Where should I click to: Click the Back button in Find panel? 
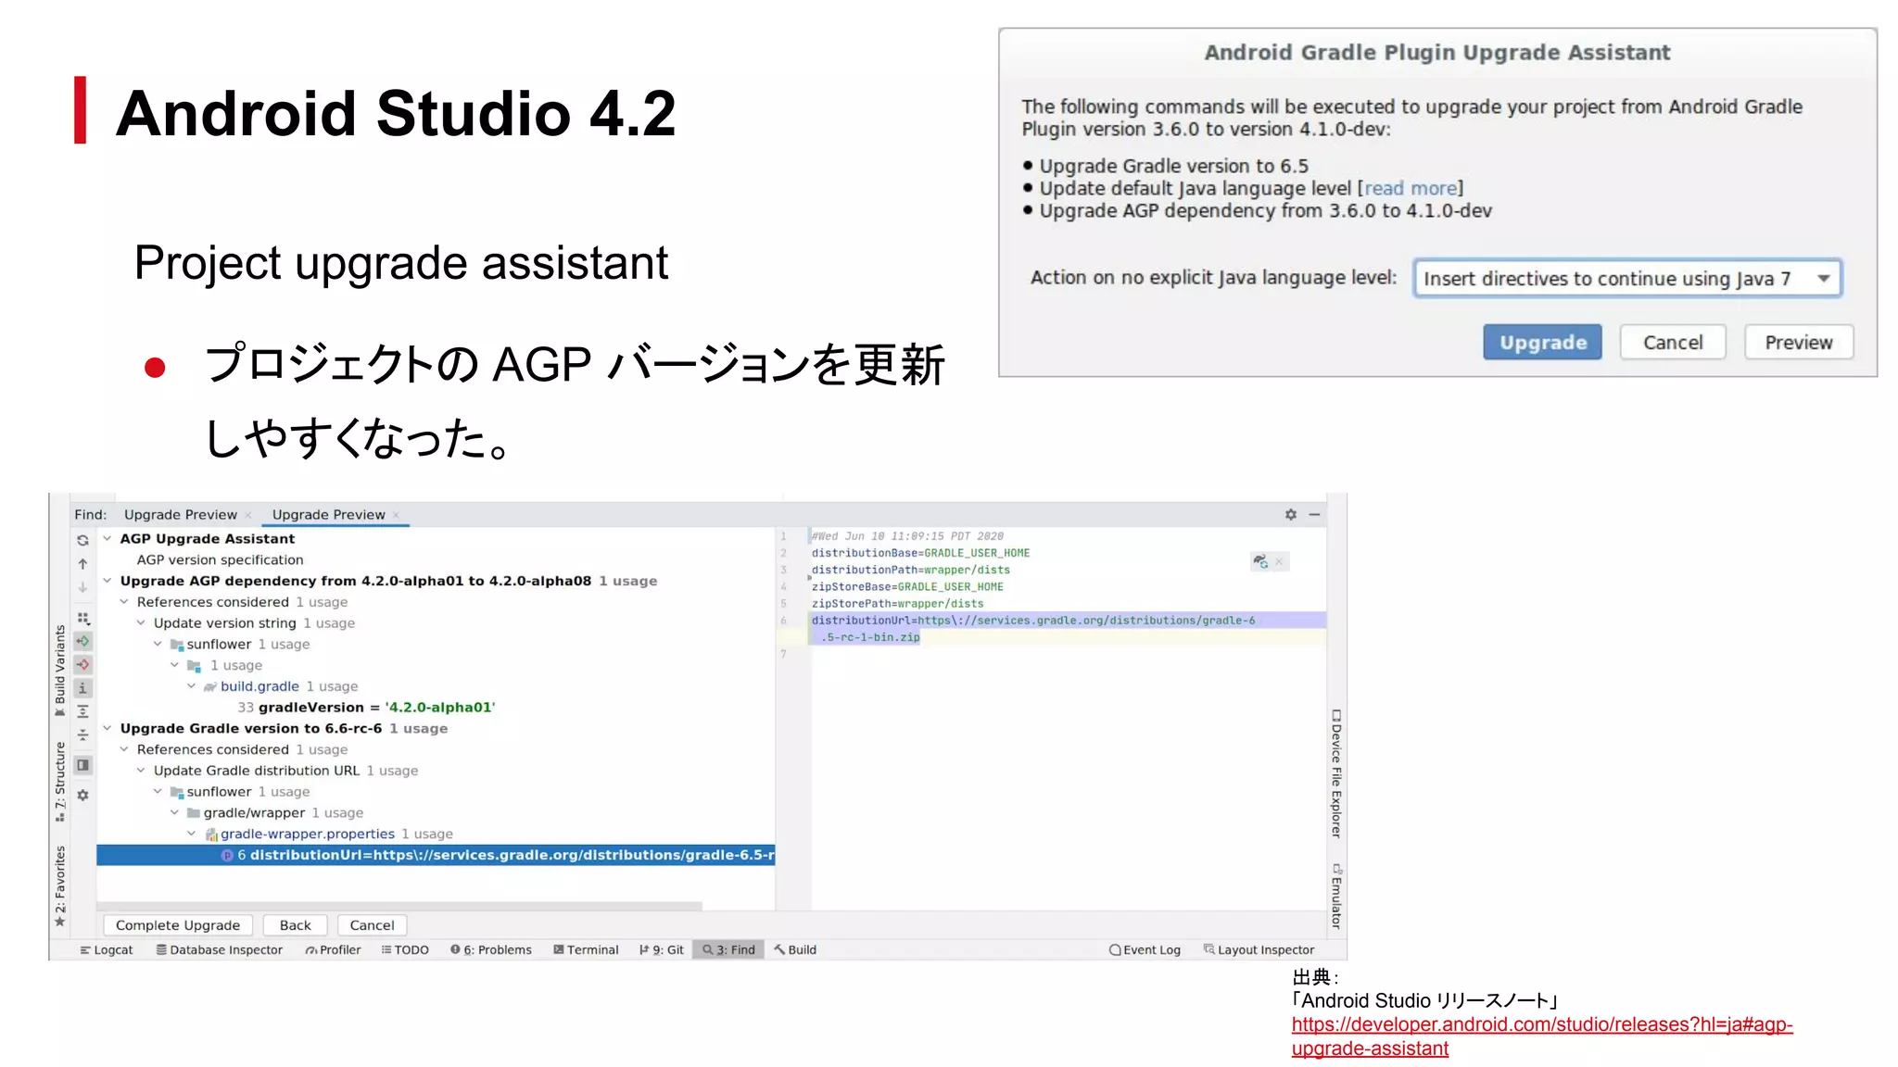295,924
